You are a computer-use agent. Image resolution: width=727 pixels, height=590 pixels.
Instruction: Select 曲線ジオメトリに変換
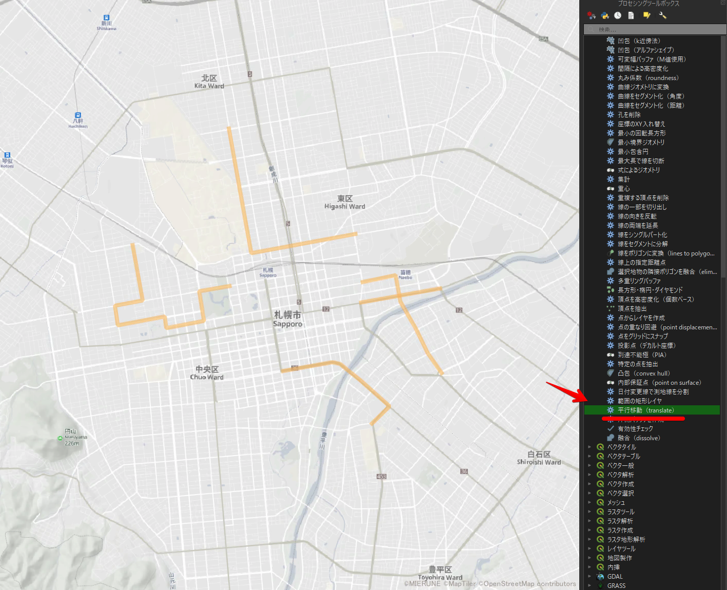(x=643, y=87)
